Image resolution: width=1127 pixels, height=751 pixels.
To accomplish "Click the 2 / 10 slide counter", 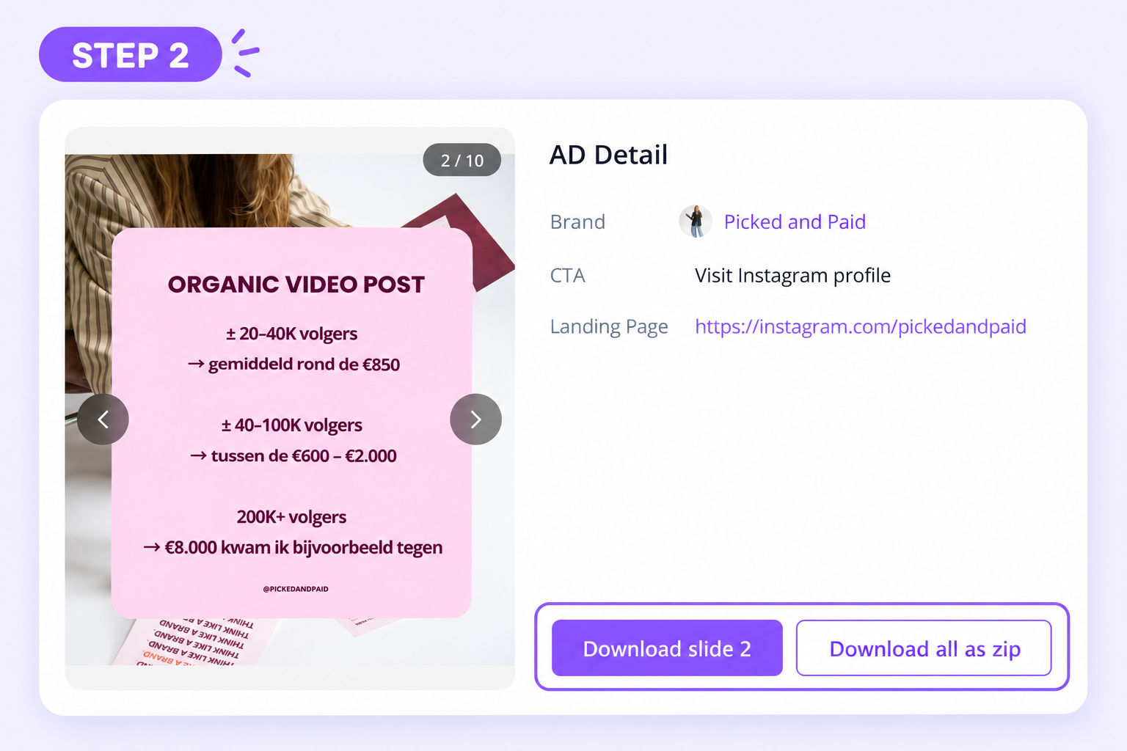I will pyautogui.click(x=462, y=160).
